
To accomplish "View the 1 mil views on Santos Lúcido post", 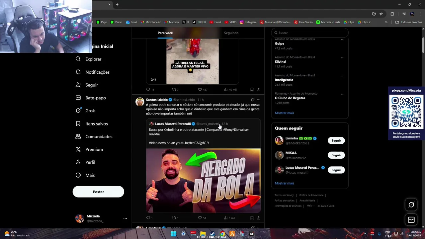I will [x=229, y=218].
